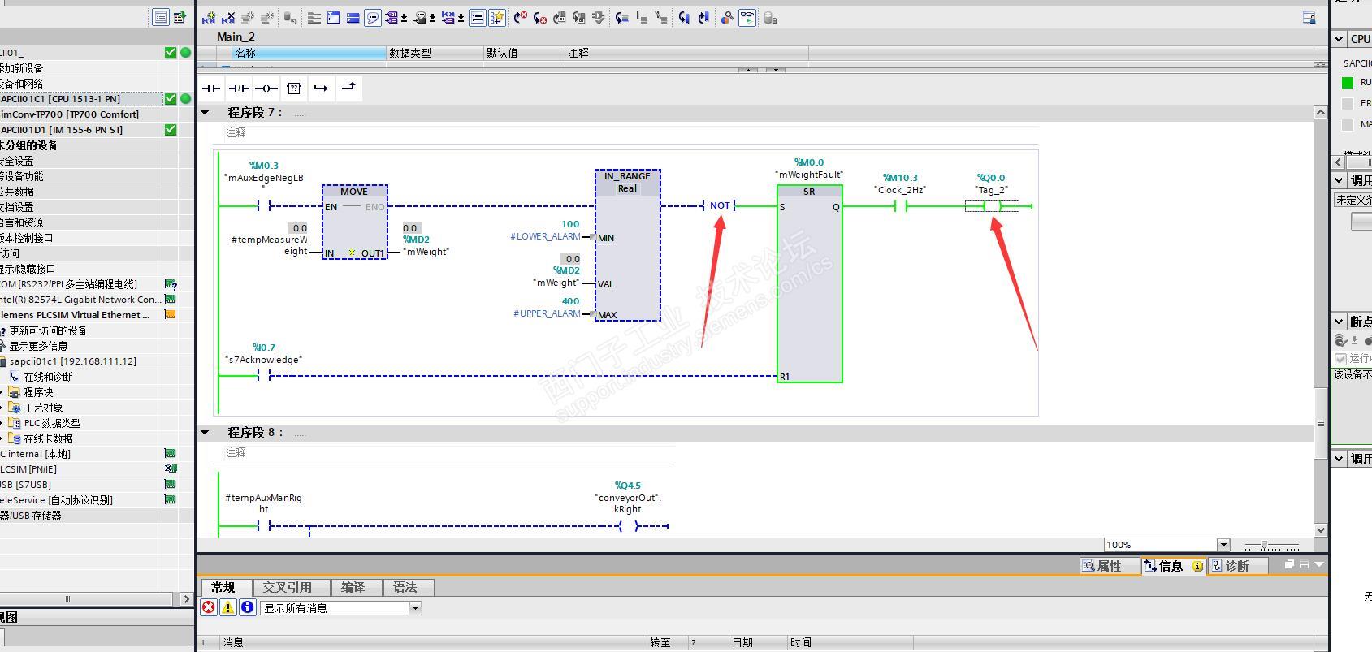This screenshot has height=652, width=1372.
Task: Toggle the error messages filter
Action: (209, 607)
